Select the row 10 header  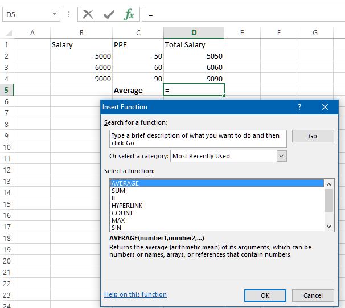[x=7, y=147]
